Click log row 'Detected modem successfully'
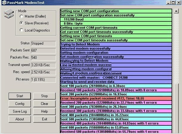The height and width of the screenshot is (134, 182). point(116,49)
